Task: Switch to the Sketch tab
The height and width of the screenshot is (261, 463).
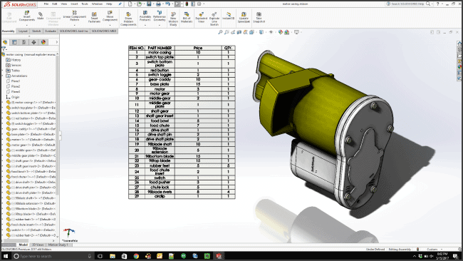Action: pyautogui.click(x=36, y=31)
